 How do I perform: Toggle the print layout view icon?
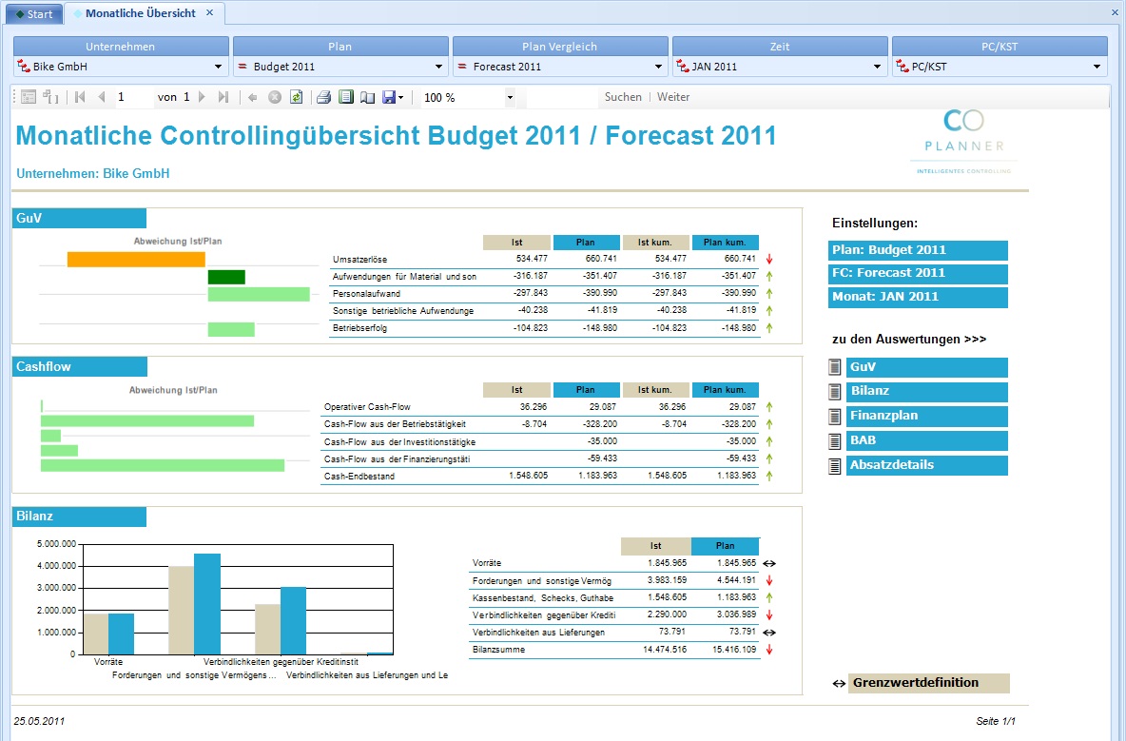346,97
